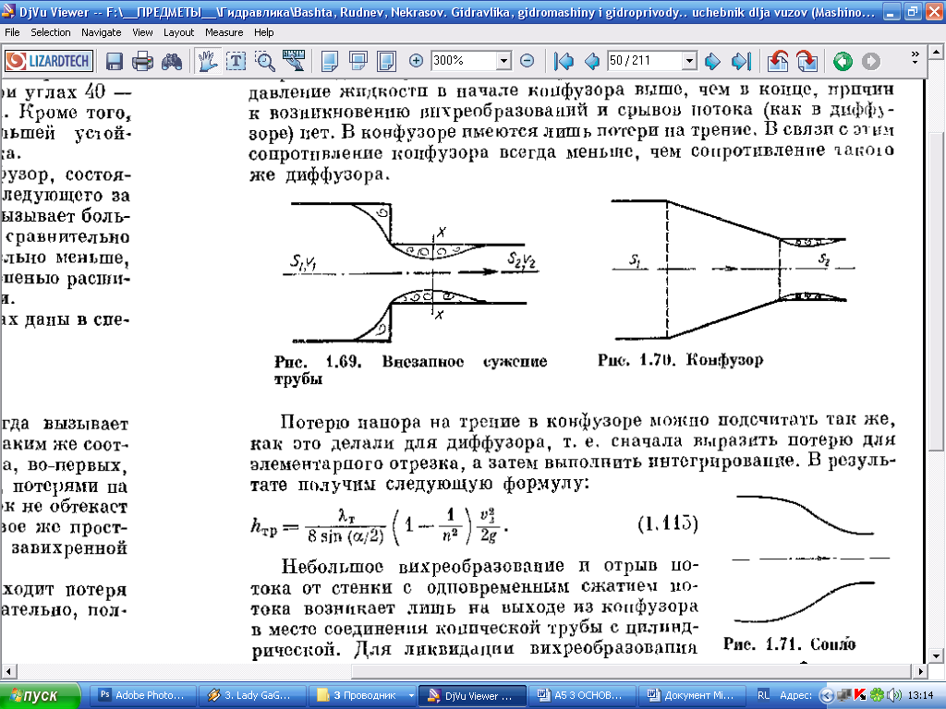Open the Windows Пуск start button
The image size is (946, 709).
tap(39, 696)
